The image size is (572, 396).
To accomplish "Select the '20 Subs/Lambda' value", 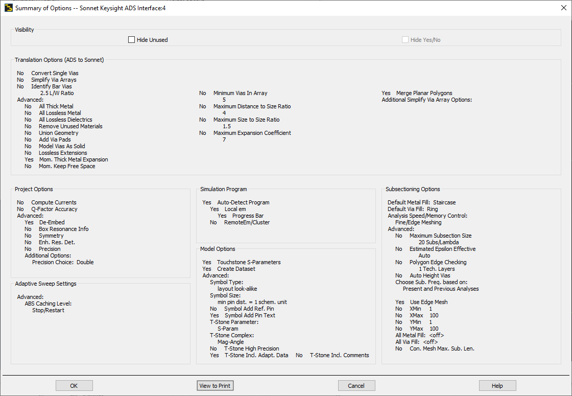I will (439, 242).
